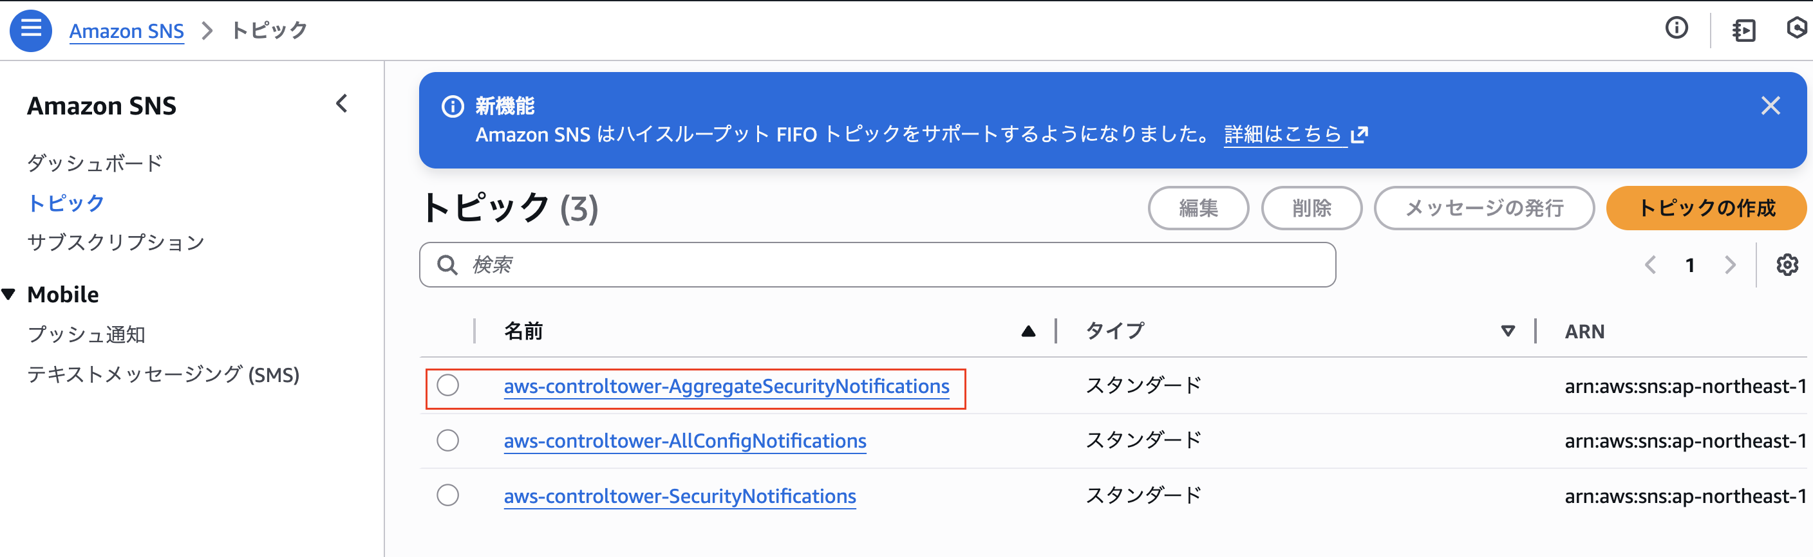Collapse the Mobile section triangle
Image resolution: width=1813 pixels, height=557 pixels.
pyautogui.click(x=9, y=293)
